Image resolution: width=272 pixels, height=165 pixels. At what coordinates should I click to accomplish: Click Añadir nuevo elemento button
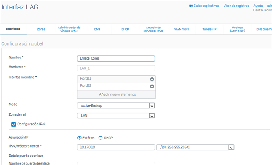(116, 94)
